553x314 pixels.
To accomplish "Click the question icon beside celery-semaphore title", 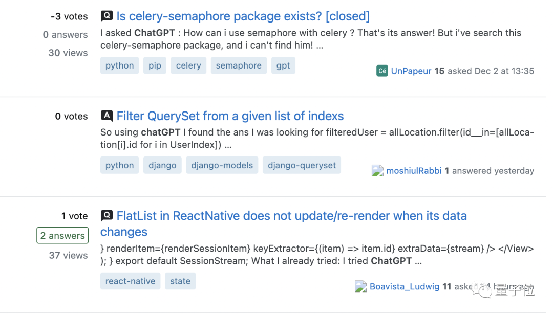I will click(107, 16).
